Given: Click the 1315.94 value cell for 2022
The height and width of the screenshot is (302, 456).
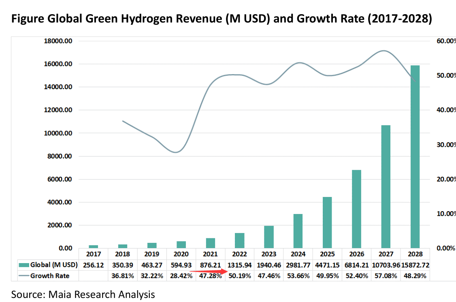Looking at the screenshot, I should pos(240,265).
